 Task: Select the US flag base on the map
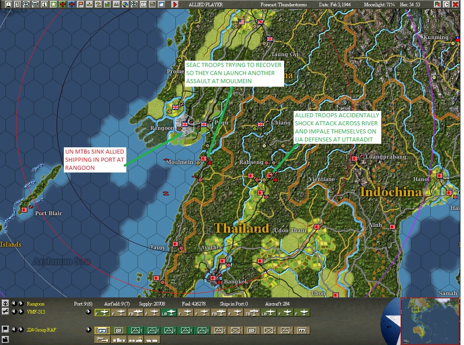[x=241, y=22]
